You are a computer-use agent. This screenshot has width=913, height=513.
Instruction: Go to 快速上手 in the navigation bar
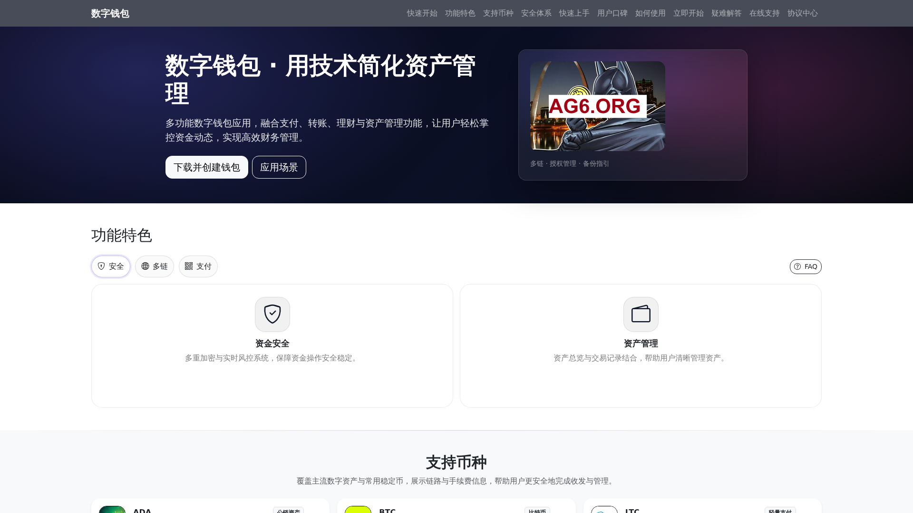574,13
